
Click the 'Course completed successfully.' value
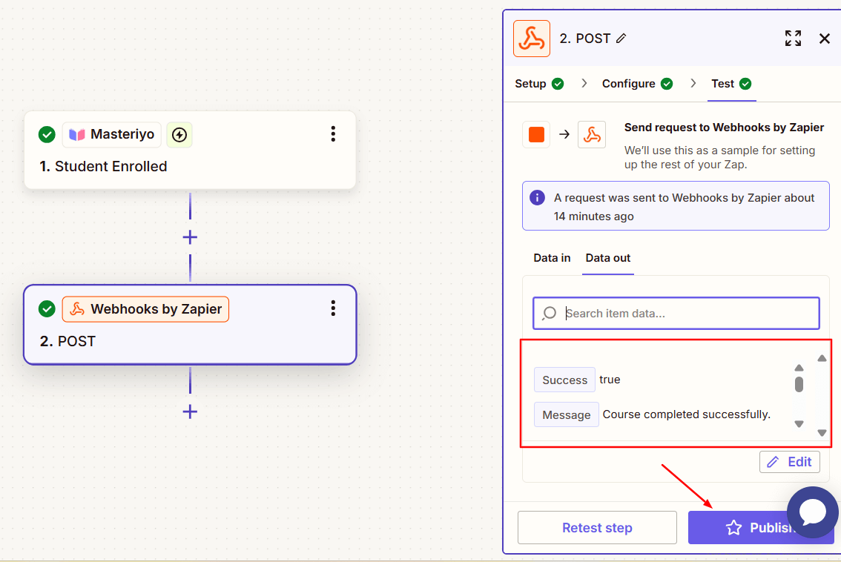coord(687,414)
